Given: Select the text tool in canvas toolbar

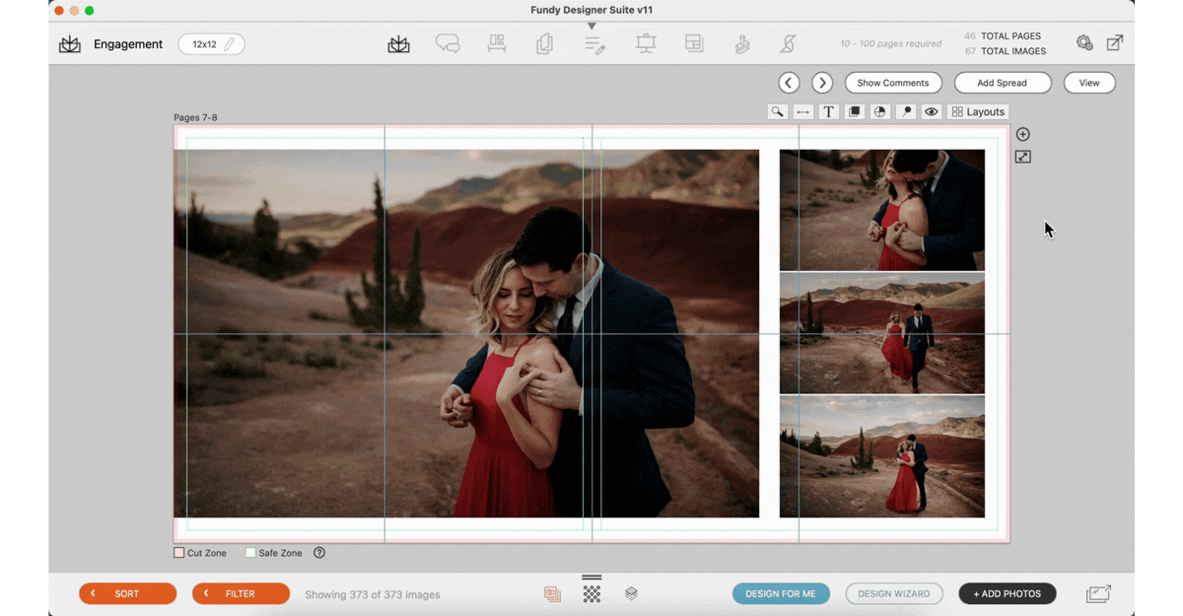Looking at the screenshot, I should (x=828, y=112).
